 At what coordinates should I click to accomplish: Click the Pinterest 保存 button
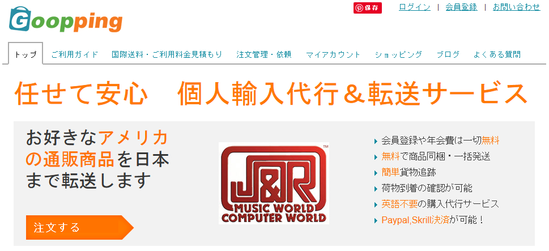coord(367,8)
